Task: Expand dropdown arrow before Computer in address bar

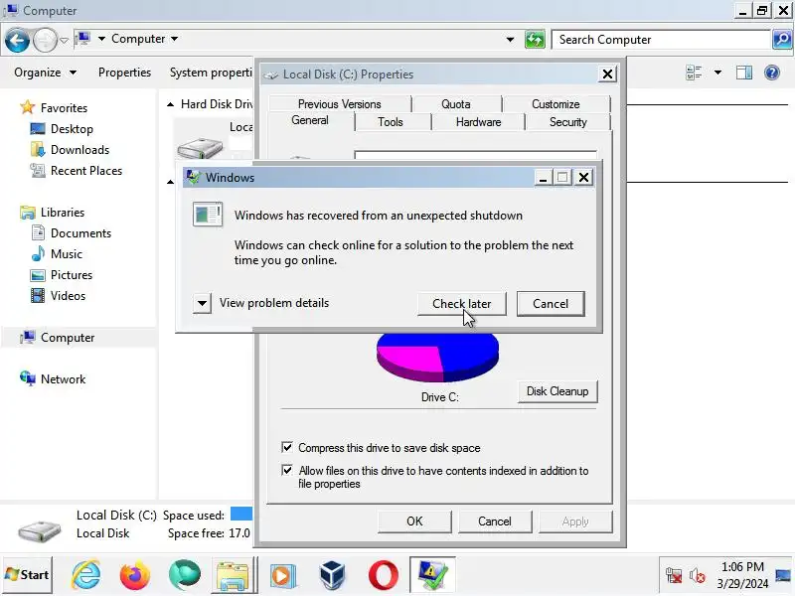Action: coord(101,39)
